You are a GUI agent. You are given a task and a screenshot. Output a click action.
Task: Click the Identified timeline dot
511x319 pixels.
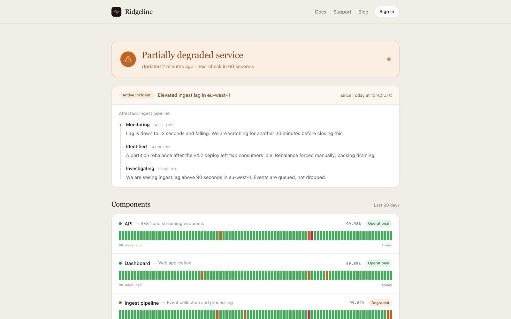click(x=120, y=147)
